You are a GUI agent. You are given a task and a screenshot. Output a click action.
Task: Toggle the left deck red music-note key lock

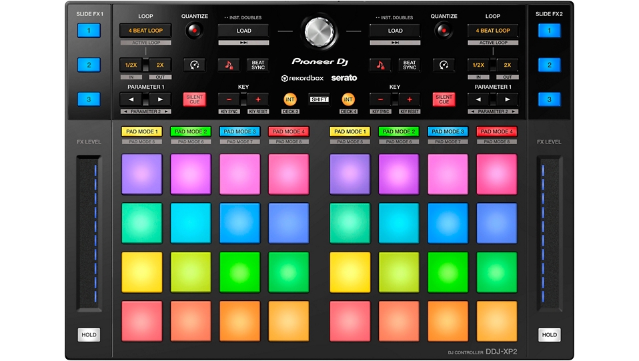(229, 65)
